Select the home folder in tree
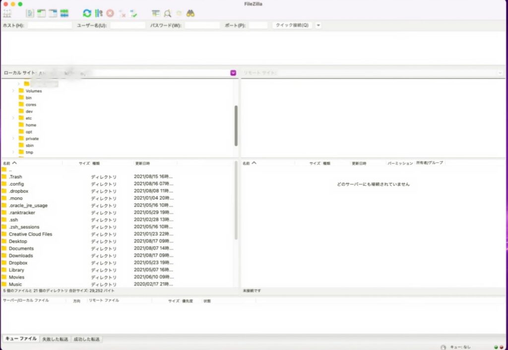This screenshot has width=508, height=350. (31, 125)
